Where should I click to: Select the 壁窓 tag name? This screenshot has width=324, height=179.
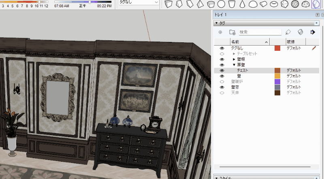[235, 87]
